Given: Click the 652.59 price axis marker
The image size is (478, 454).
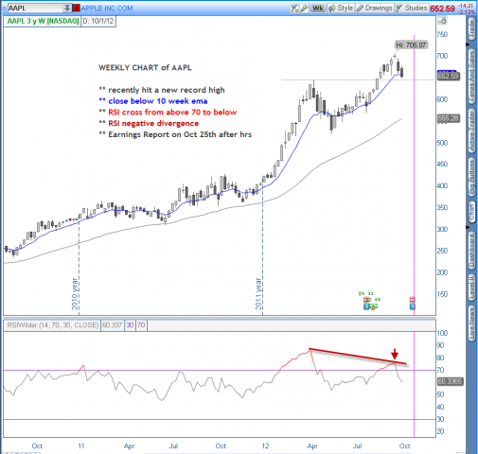Looking at the screenshot, I should (449, 76).
